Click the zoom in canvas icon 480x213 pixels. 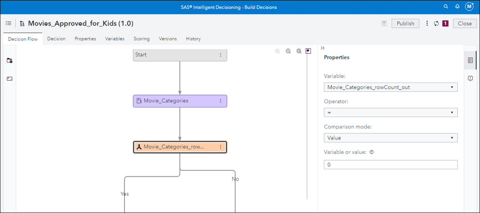click(278, 51)
